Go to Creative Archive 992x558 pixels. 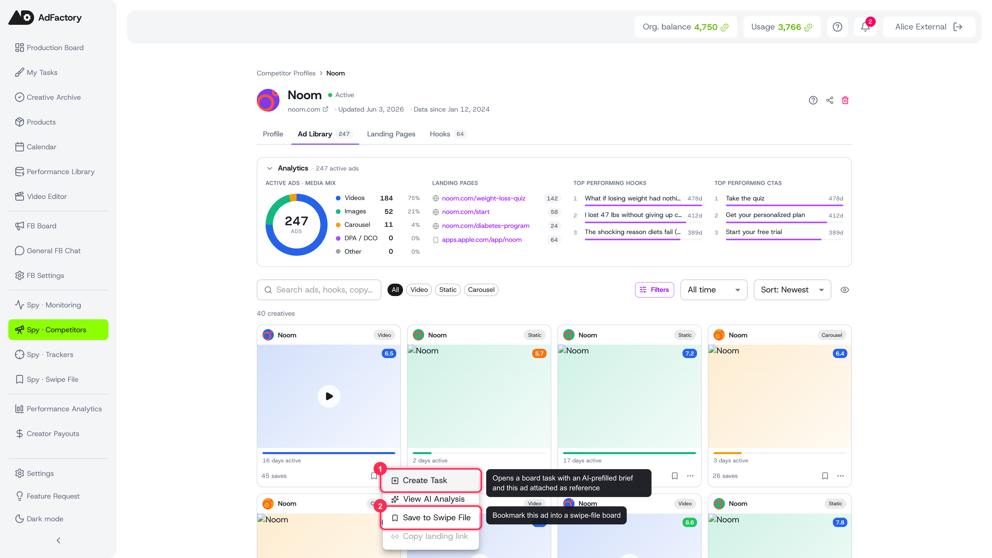(x=58, y=97)
